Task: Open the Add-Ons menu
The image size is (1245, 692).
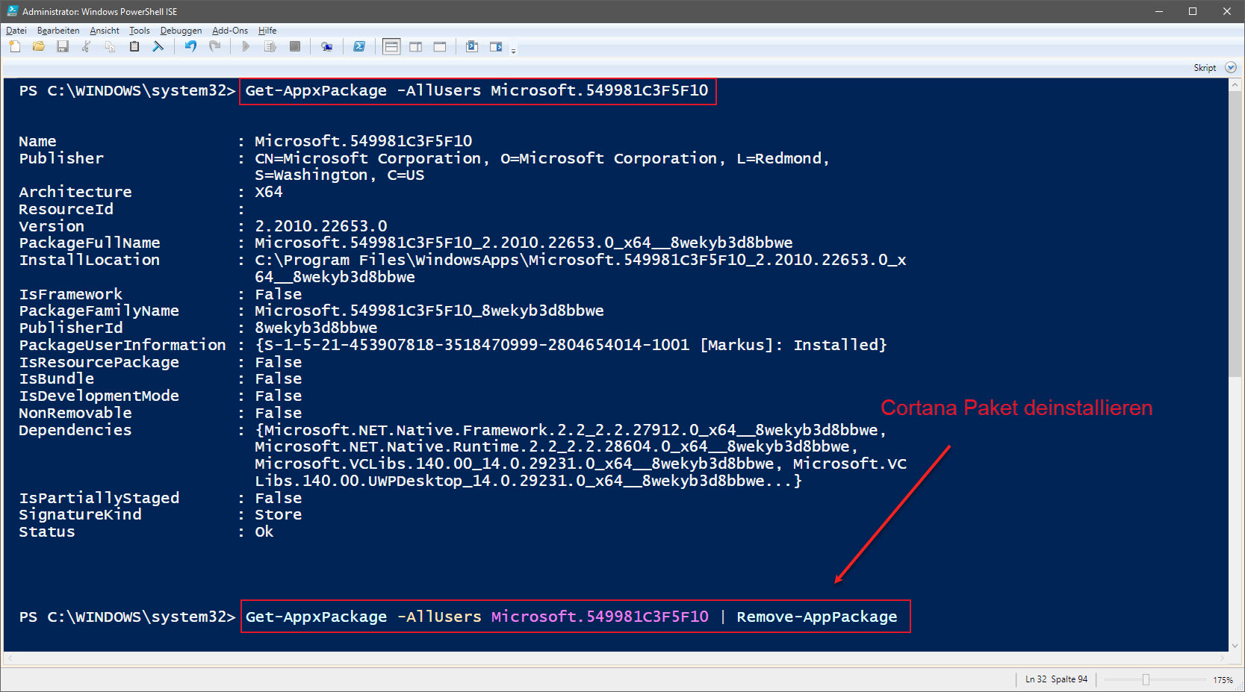Action: pos(230,31)
